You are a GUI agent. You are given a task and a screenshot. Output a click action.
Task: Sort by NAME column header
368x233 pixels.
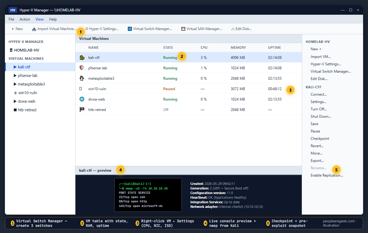pyautogui.click(x=94, y=48)
